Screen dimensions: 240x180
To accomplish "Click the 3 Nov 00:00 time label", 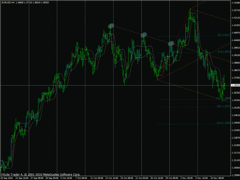I will (186, 178).
